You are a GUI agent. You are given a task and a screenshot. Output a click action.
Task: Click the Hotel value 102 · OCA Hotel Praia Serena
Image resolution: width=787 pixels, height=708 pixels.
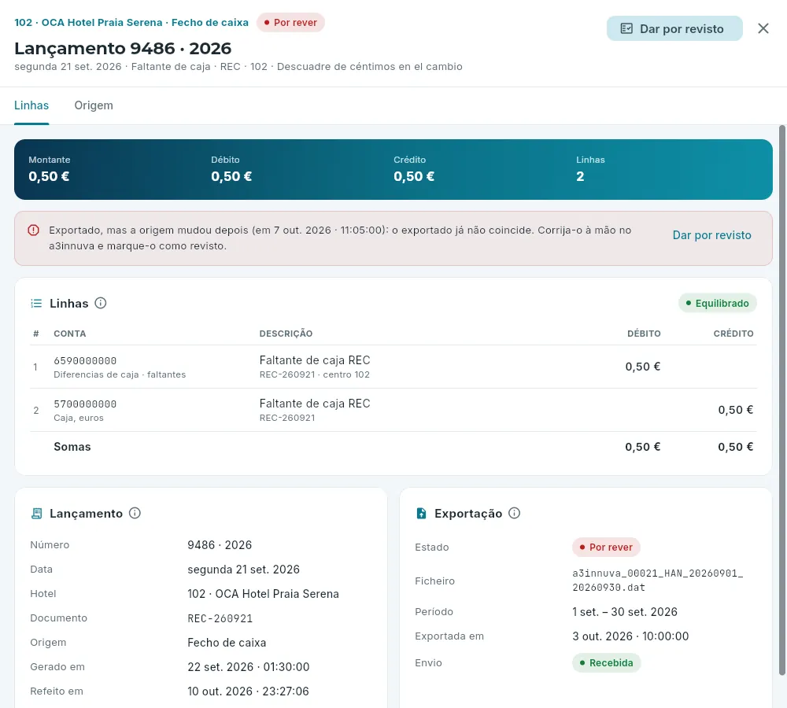(x=263, y=594)
